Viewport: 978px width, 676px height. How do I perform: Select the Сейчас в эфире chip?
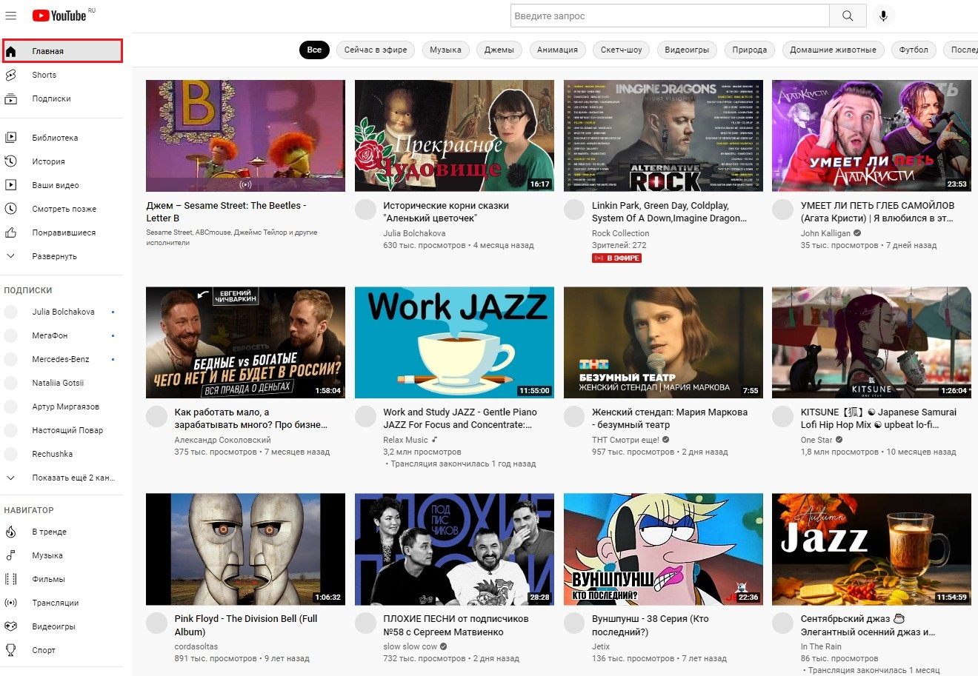coord(376,50)
